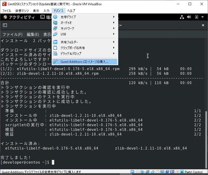Choose the ネットワーク menu label
Screen dimensions: 208x175
coord(67,28)
